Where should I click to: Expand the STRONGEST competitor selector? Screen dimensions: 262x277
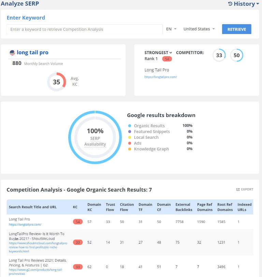coord(158,52)
